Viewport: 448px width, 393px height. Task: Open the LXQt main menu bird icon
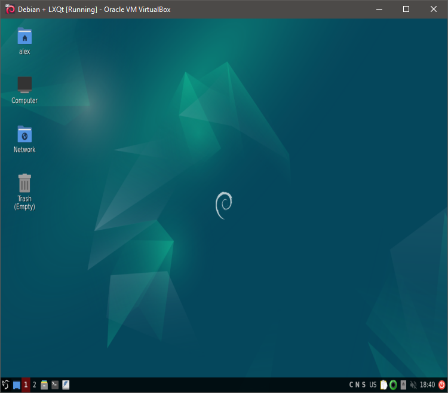[5, 385]
